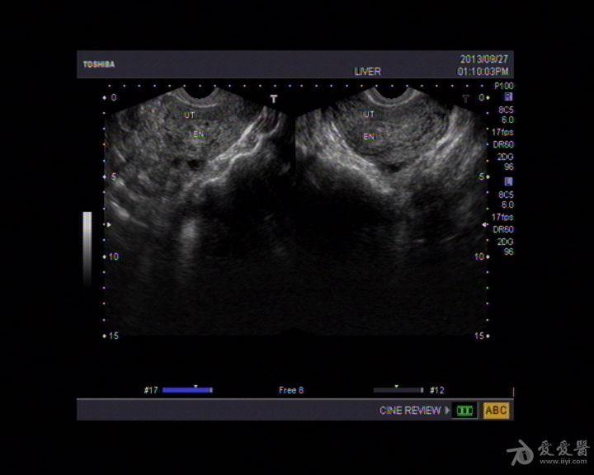Click the UT annotation on left image
Image resolution: width=594 pixels, height=475 pixels.
[x=190, y=116]
